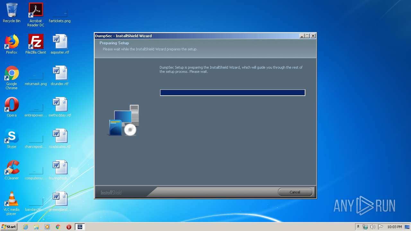The image size is (411, 231).
Task: Click the setup computer and disc graphic
Action: click(x=124, y=120)
